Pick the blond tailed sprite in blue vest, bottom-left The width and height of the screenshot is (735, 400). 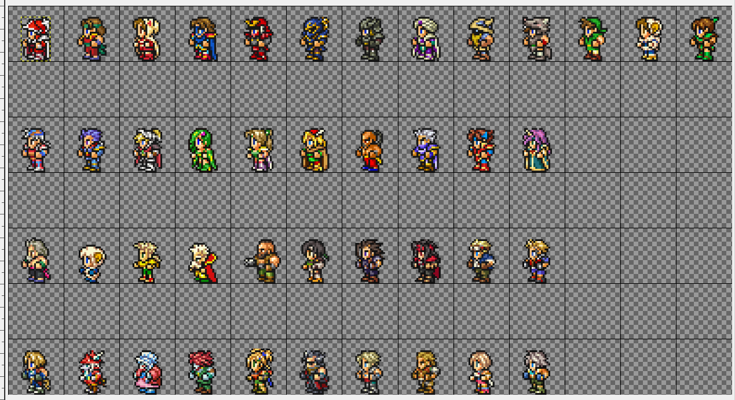coord(36,372)
